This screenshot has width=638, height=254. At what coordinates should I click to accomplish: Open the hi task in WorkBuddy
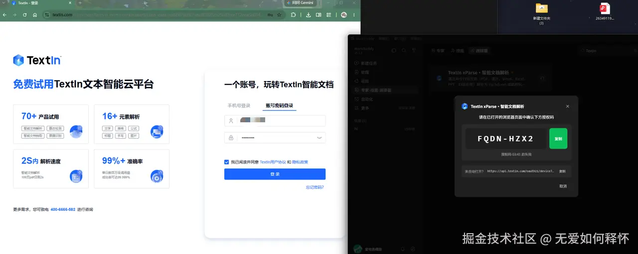click(x=385, y=128)
